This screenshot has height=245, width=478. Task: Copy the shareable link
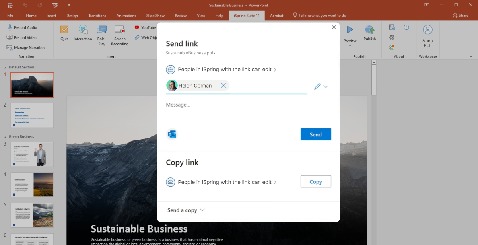click(316, 181)
